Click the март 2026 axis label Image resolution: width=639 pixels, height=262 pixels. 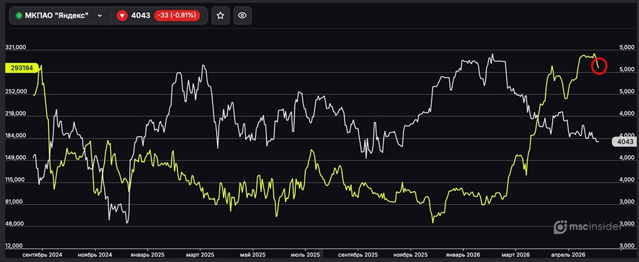(x=516, y=254)
